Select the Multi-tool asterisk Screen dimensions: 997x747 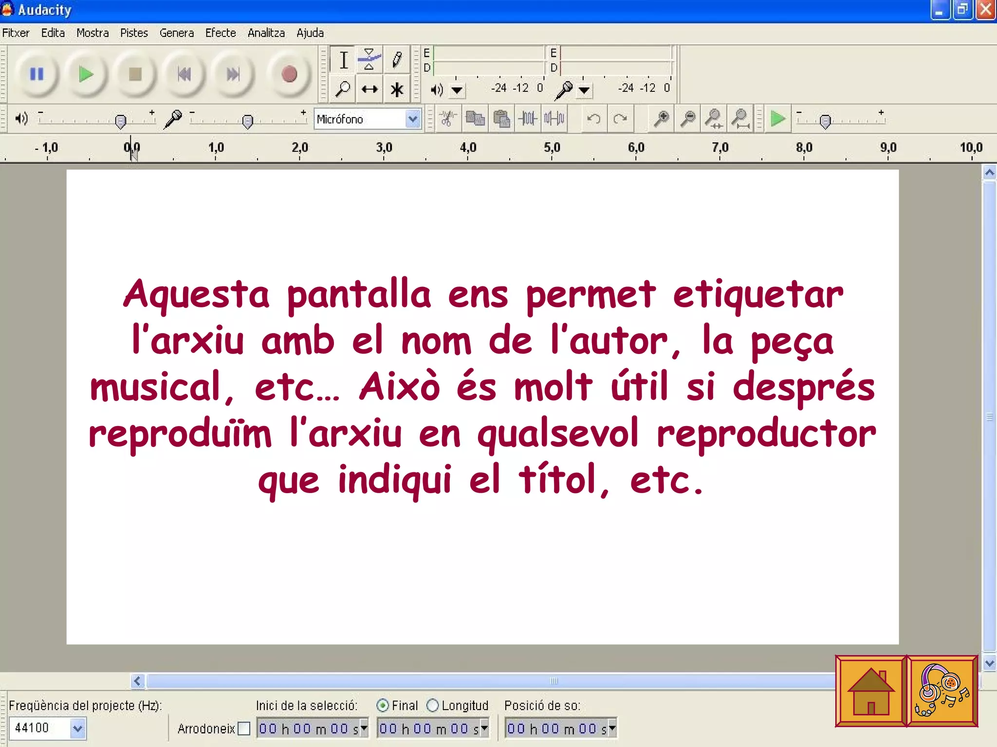tap(396, 89)
